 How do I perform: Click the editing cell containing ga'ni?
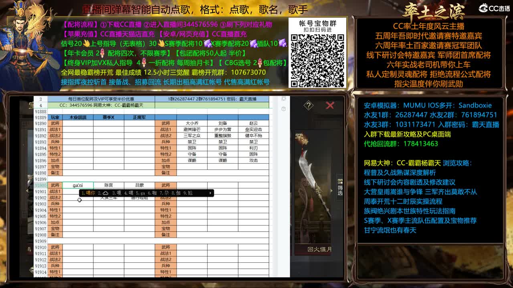point(78,185)
